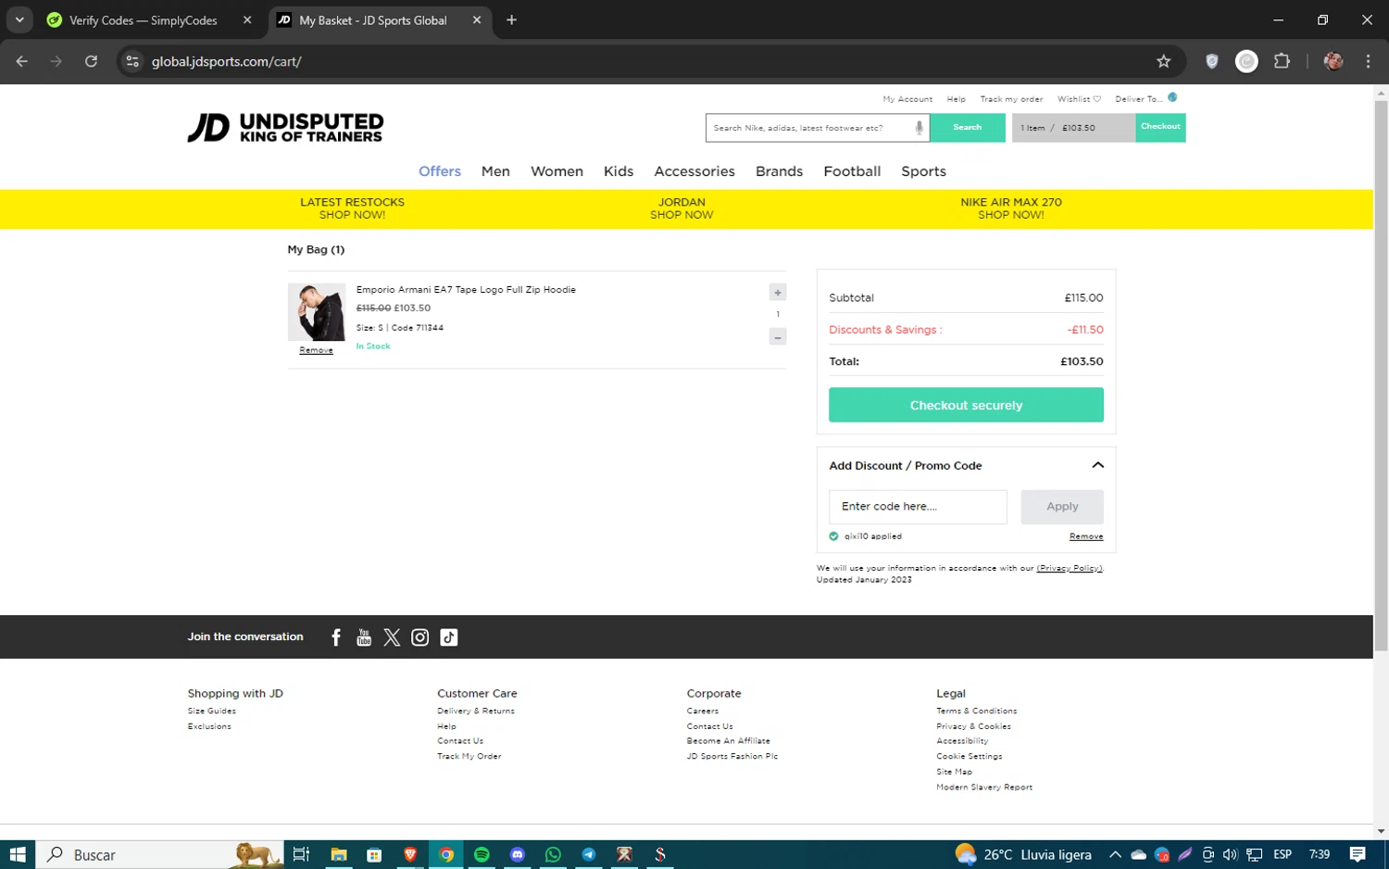Open Chrome three-dot menu
Image resolution: width=1389 pixels, height=869 pixels.
tap(1368, 61)
